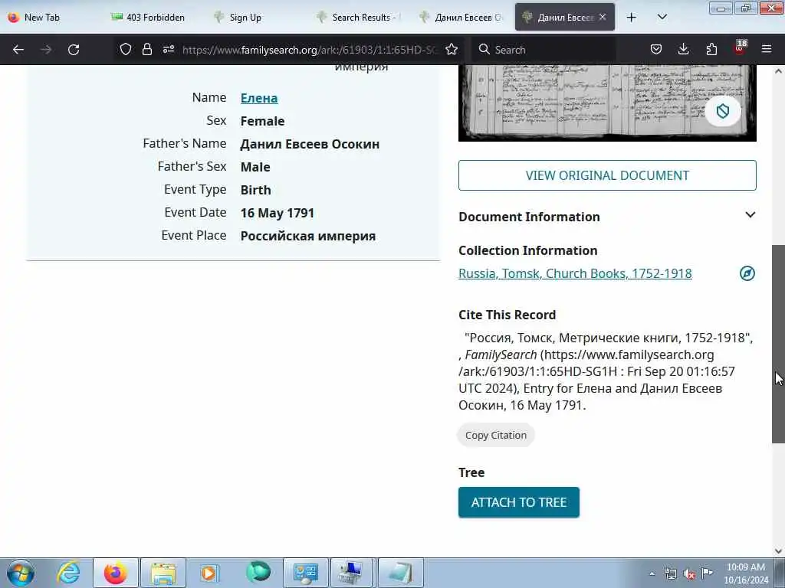
Task: Open the Firefox downloads panel
Action: (x=683, y=49)
